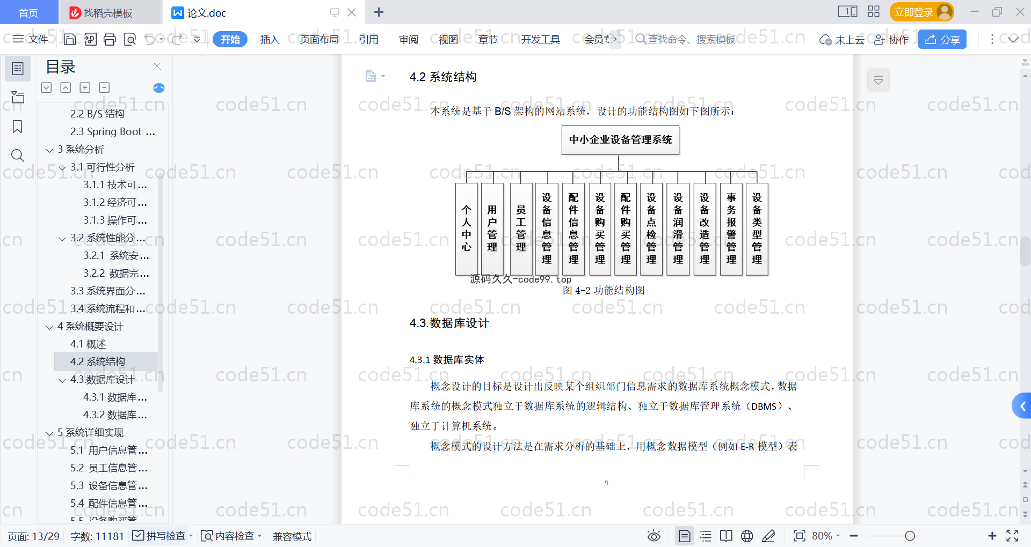Click the fit page icon by the zoom percentage
Image resolution: width=1031 pixels, height=547 pixels.
[799, 536]
